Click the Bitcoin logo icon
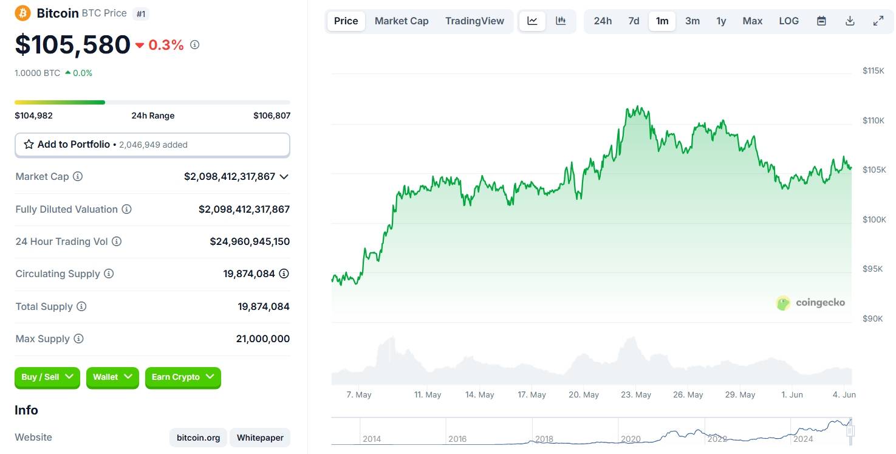 [22, 13]
